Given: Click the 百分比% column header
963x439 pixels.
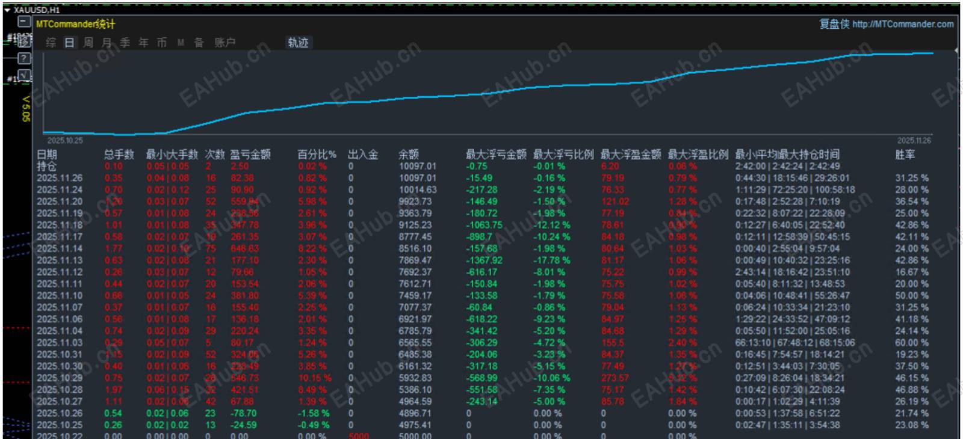Looking at the screenshot, I should [317, 155].
